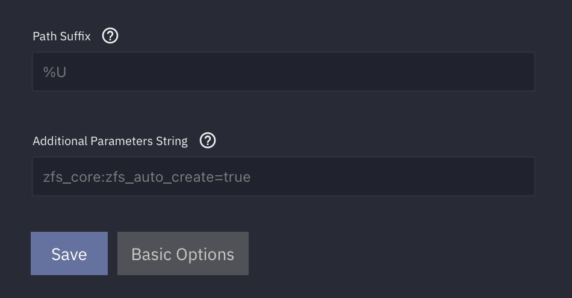This screenshot has width=572, height=298.
Task: Click the zfs_core:zfs_auto_create=true placeholder text
Action: tap(147, 177)
